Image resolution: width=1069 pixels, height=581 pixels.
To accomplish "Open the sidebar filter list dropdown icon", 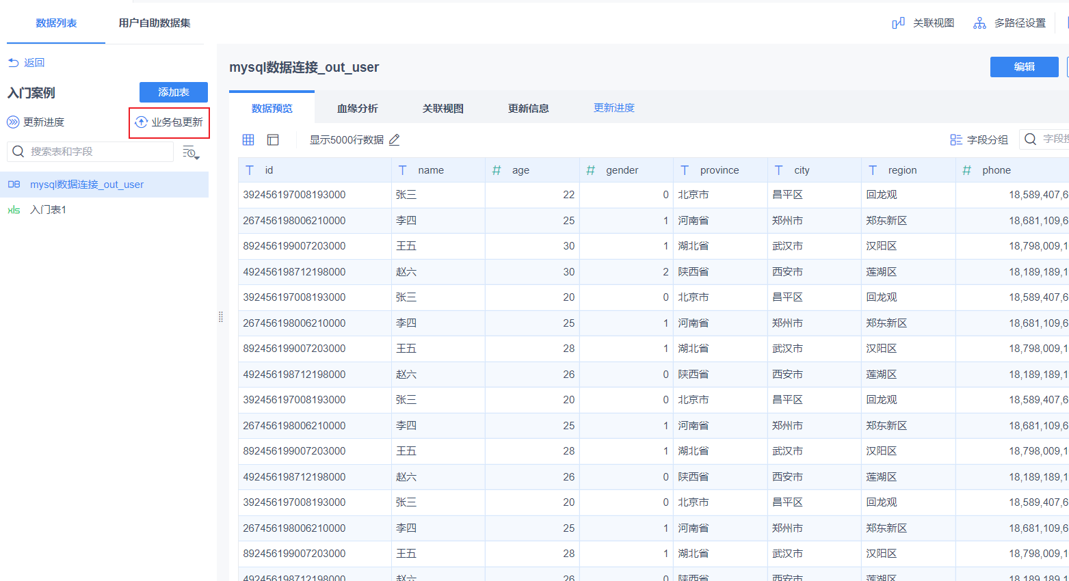I will coord(191,152).
